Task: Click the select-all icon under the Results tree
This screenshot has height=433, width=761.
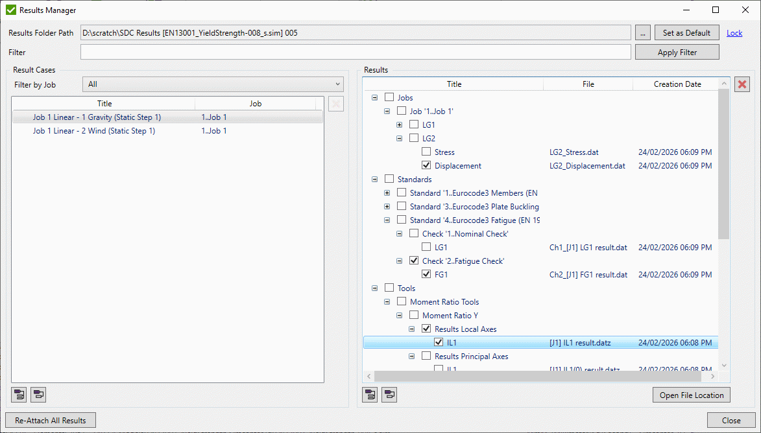Action: coord(370,395)
